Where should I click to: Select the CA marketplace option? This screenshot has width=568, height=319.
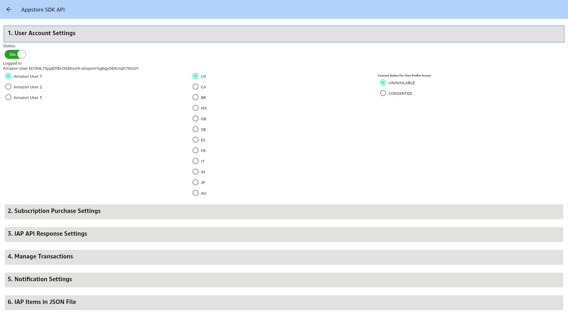tap(195, 87)
